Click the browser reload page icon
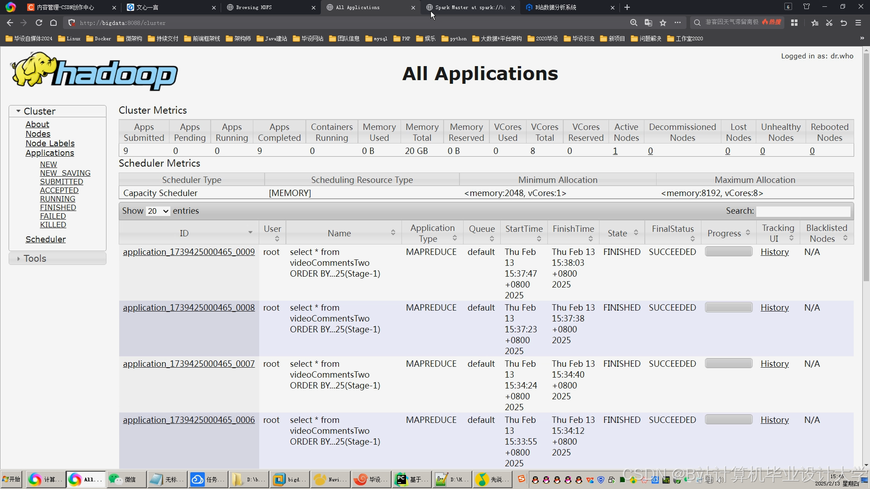 39,23
